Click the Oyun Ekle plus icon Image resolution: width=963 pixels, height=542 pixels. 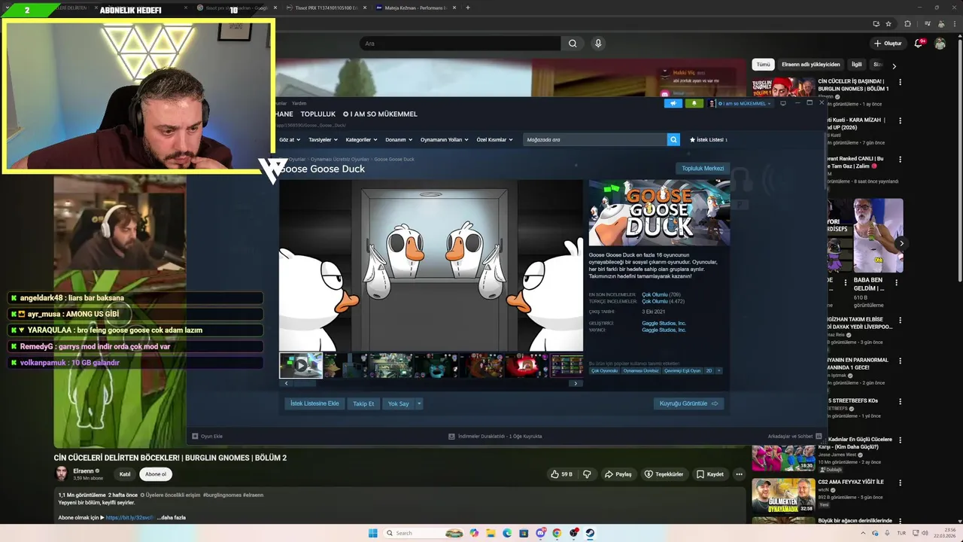195,436
